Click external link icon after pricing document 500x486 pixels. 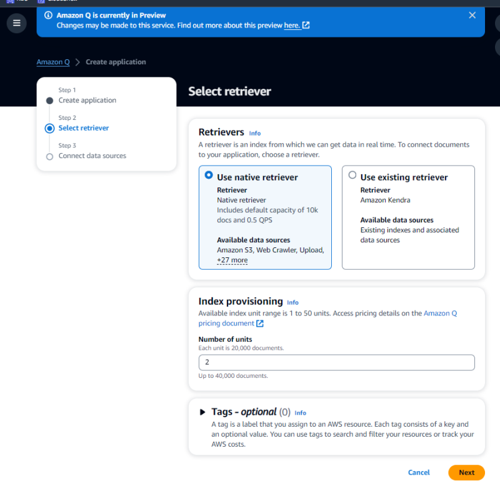tap(260, 324)
